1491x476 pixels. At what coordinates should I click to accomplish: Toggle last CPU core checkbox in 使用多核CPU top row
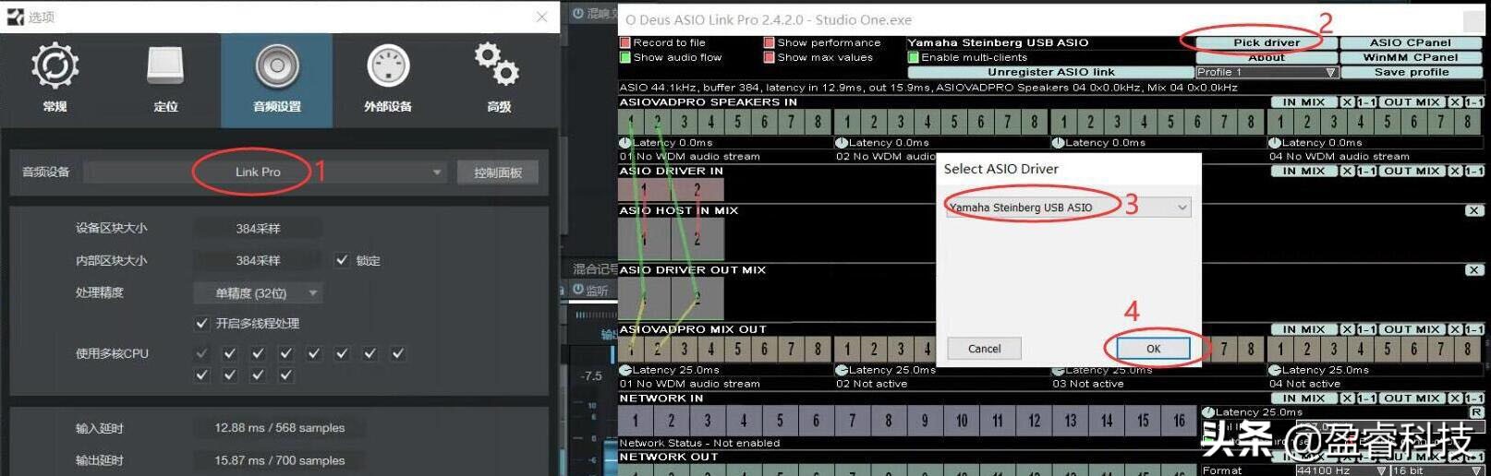coord(398,353)
